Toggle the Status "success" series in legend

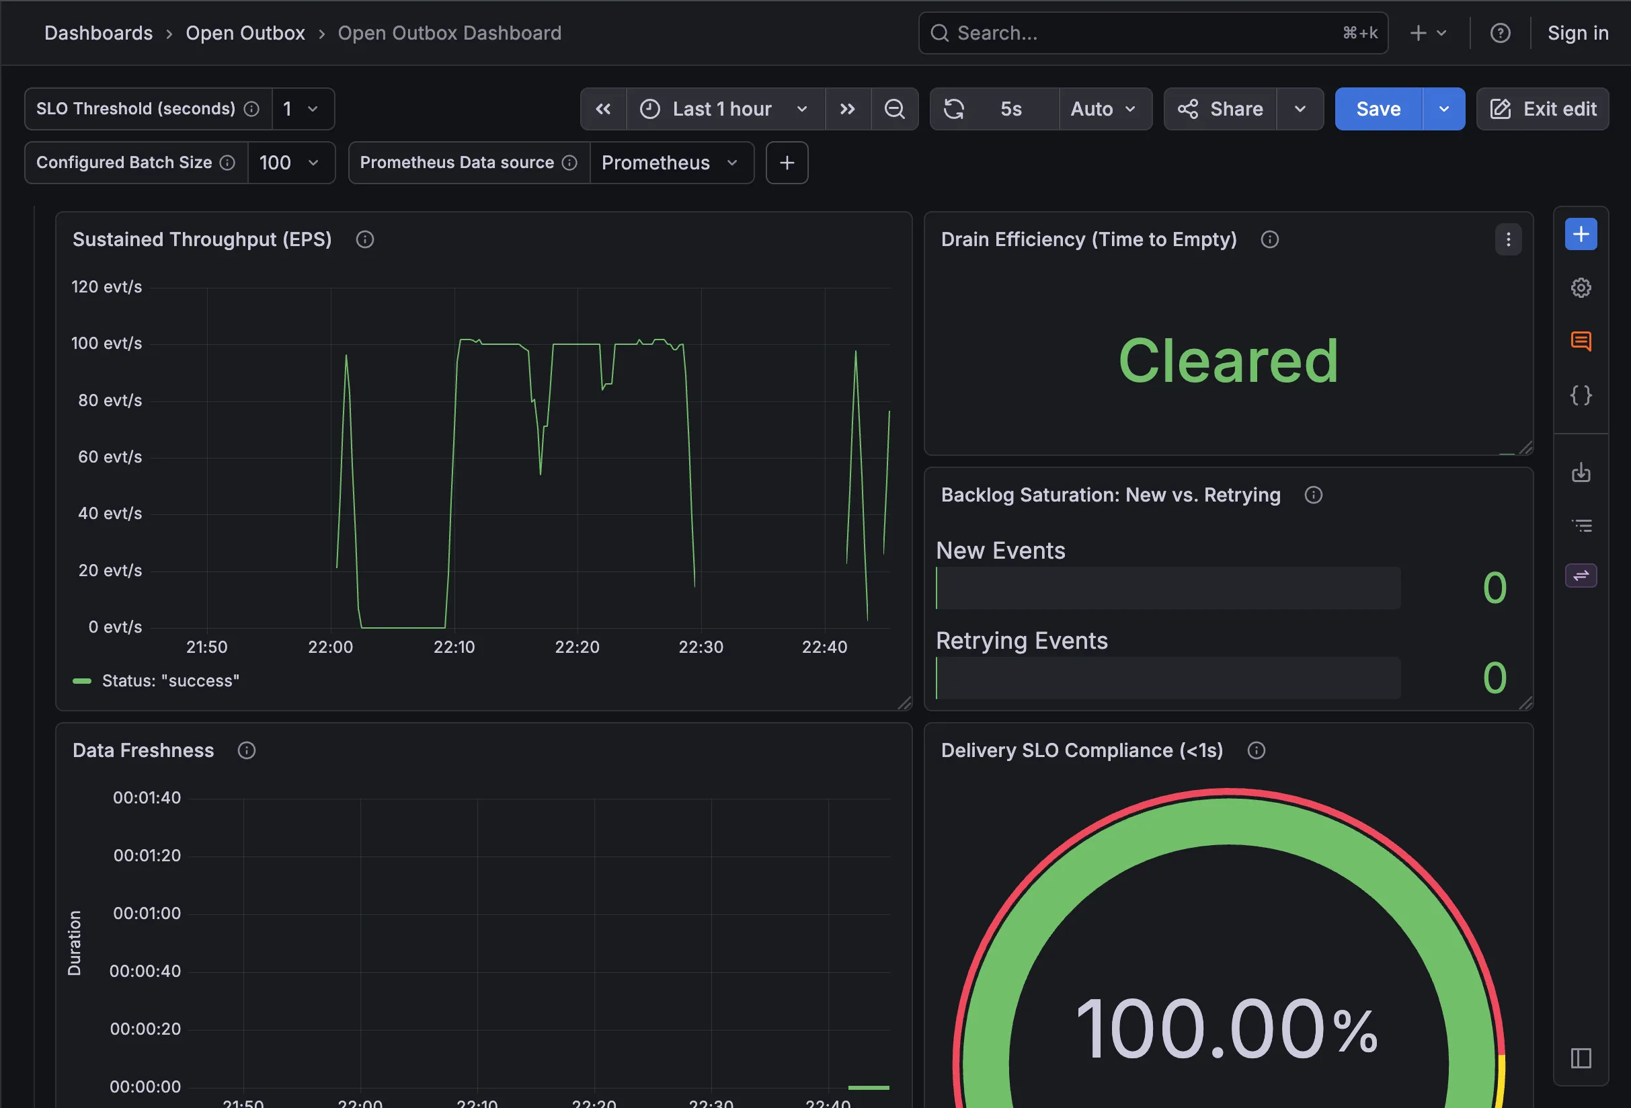point(171,680)
